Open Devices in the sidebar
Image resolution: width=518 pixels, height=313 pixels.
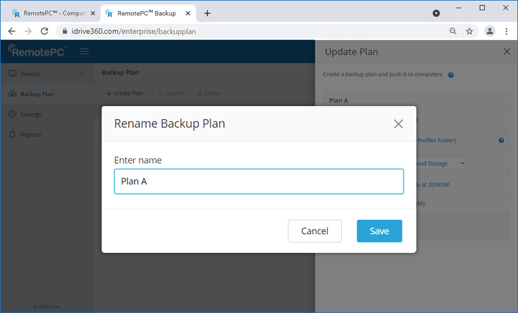coord(30,74)
